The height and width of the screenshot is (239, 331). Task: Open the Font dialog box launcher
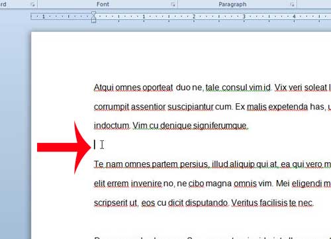(x=173, y=5)
